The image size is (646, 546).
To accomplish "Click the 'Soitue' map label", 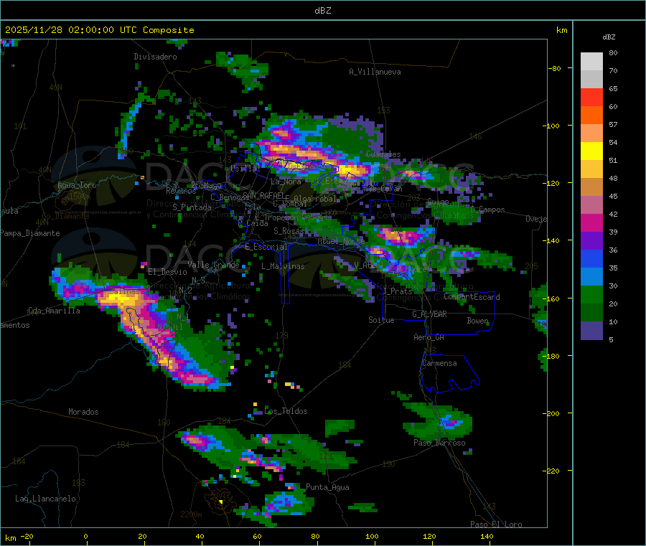I will click(381, 320).
